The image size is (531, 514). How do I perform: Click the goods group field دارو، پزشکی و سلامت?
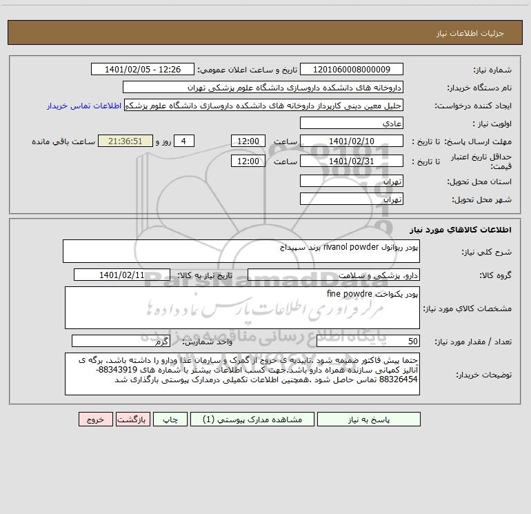pos(334,275)
